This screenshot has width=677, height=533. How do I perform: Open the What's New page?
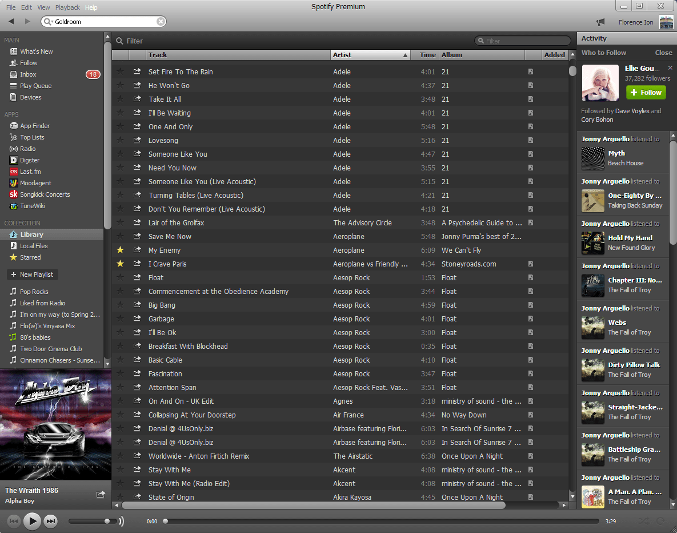pyautogui.click(x=36, y=51)
